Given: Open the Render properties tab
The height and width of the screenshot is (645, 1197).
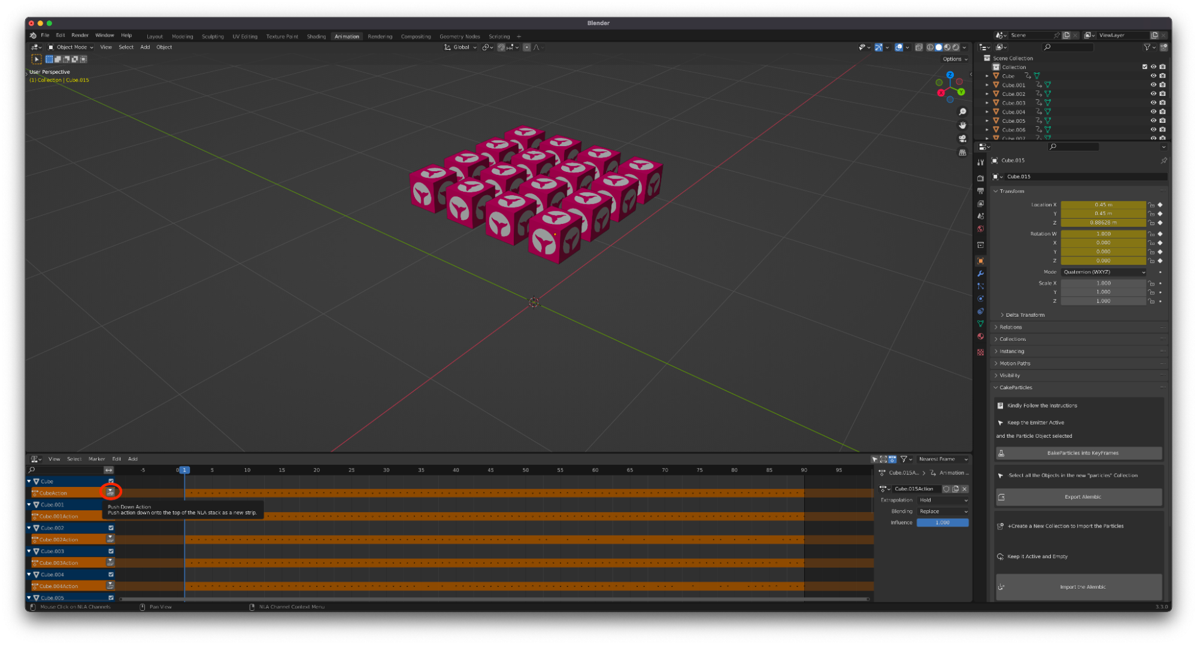Looking at the screenshot, I should pos(980,178).
